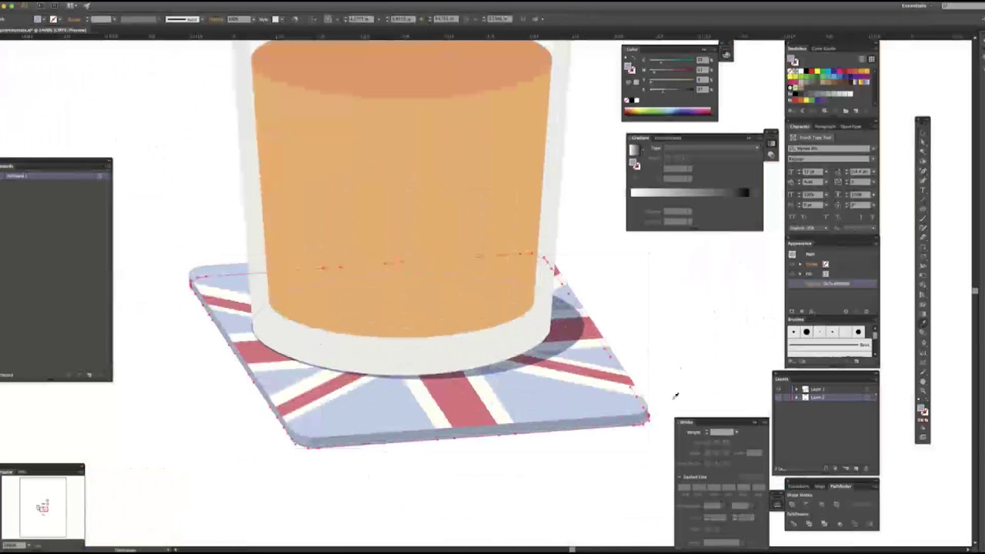Switch Swatches panel to list view

[x=862, y=58]
